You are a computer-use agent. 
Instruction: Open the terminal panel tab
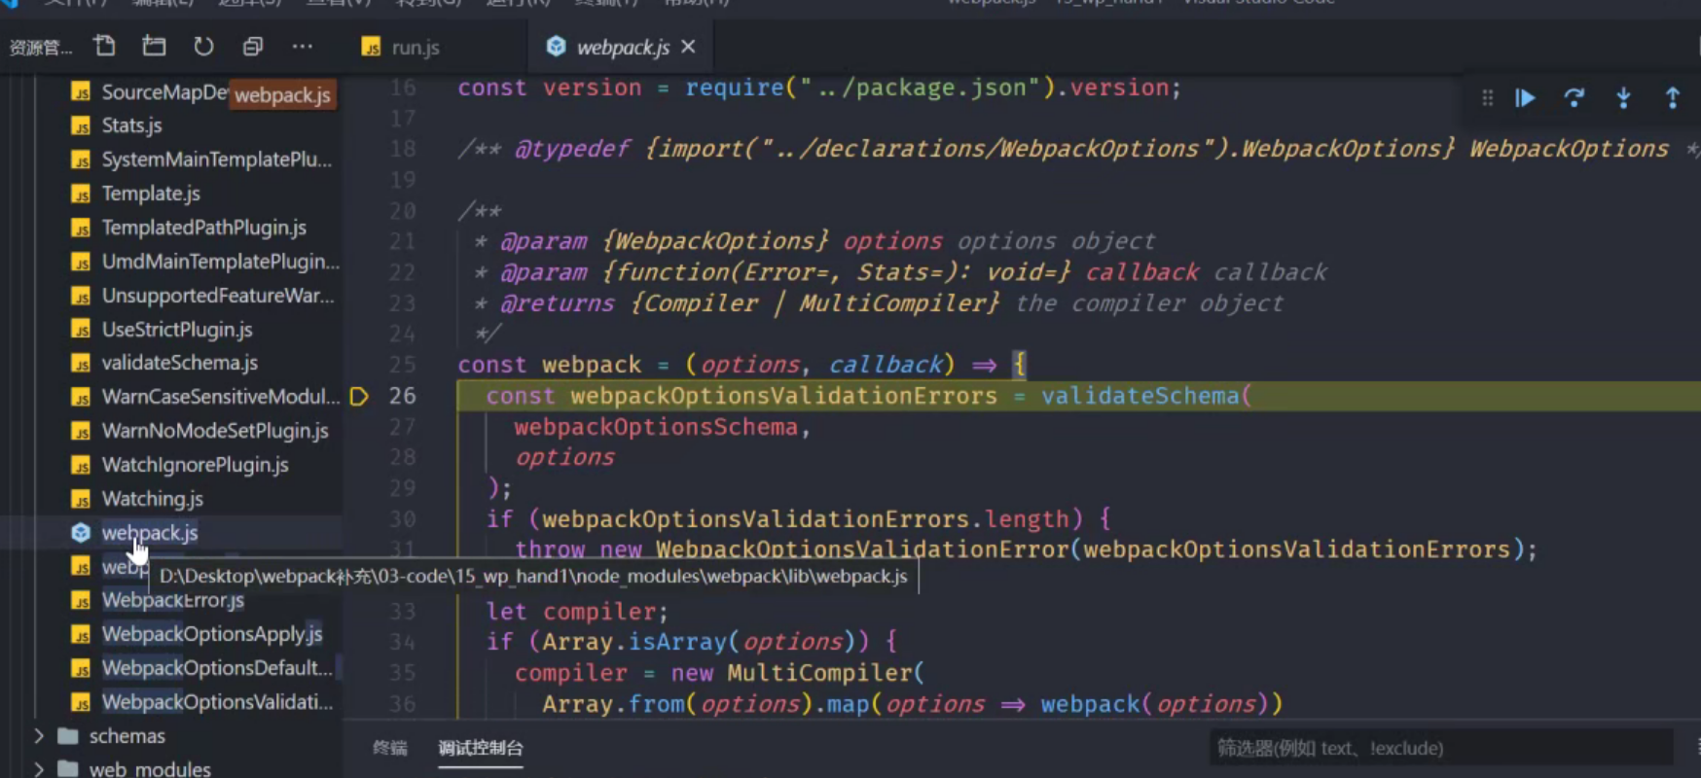(x=389, y=748)
